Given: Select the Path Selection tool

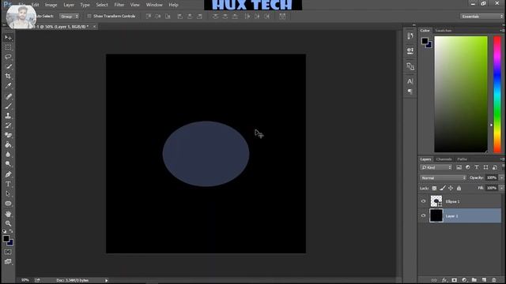Looking at the screenshot, I should pyautogui.click(x=8, y=194).
